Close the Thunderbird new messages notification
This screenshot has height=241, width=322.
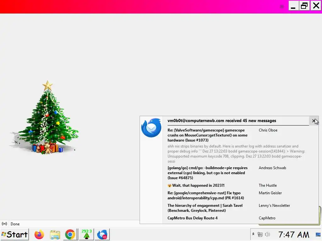tap(314, 121)
